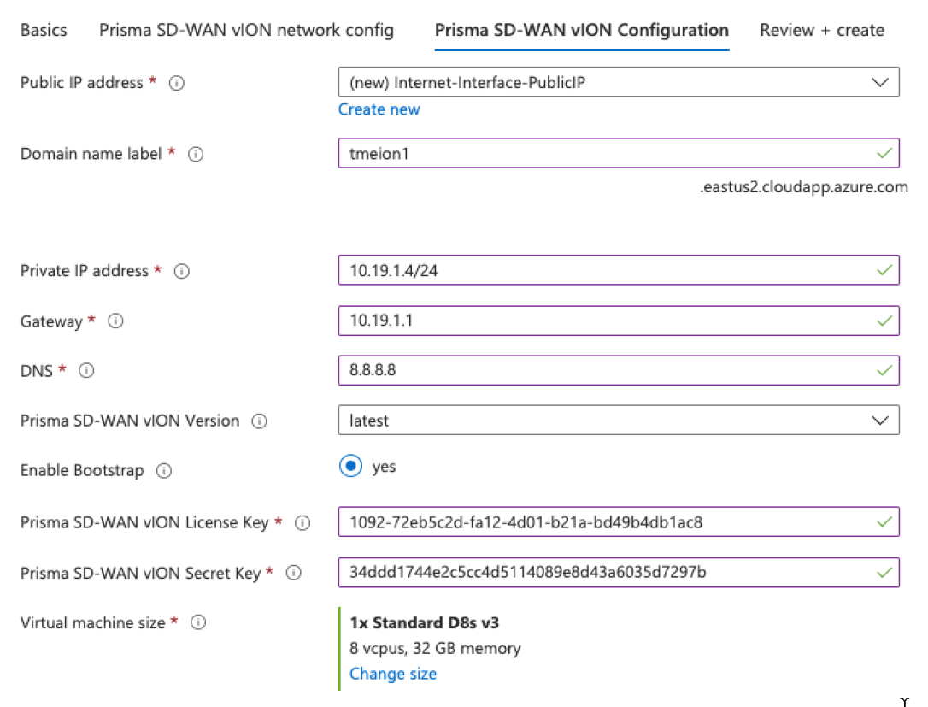Open Prisma SD-WAN vION network config tab
928x707 pixels.
(247, 31)
